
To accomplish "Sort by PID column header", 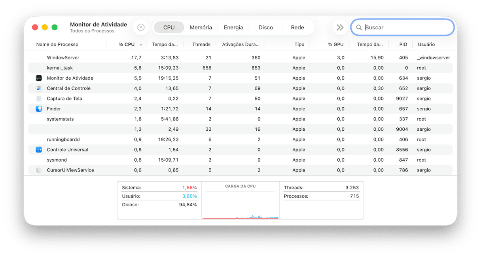I will pyautogui.click(x=403, y=44).
